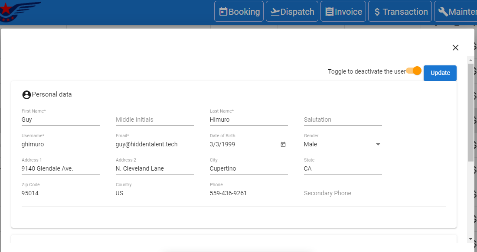
Task: Select the Middle Initials field
Action: click(154, 120)
